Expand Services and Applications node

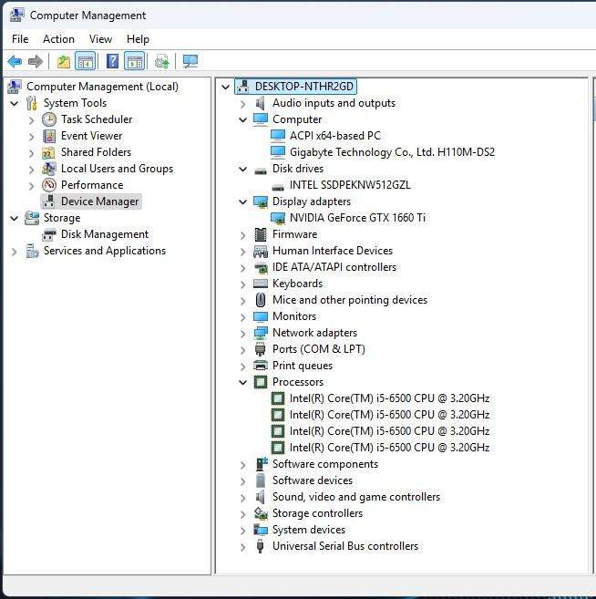[x=14, y=251]
